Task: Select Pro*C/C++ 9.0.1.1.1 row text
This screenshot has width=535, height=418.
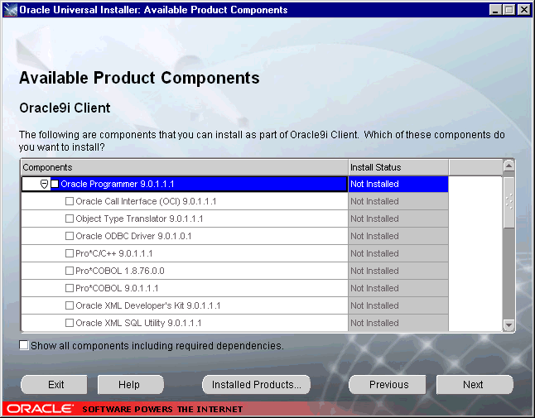Action: [x=114, y=253]
